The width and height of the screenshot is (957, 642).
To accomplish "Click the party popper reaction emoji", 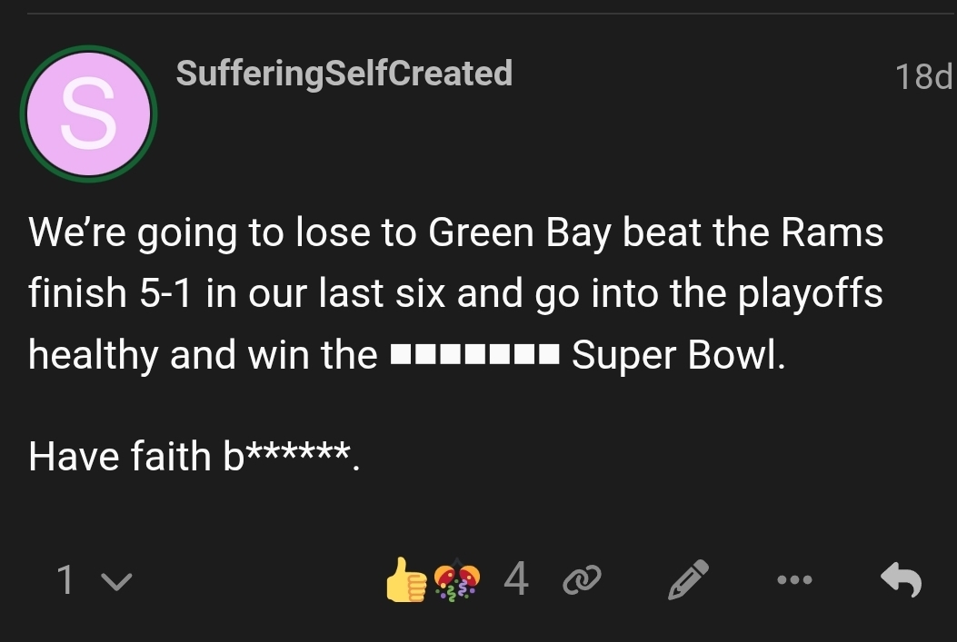I will (x=457, y=579).
